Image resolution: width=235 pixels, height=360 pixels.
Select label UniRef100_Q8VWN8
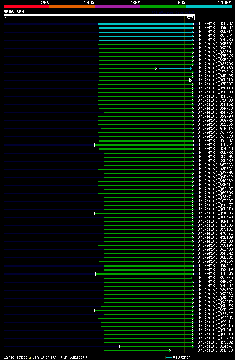[215, 173]
